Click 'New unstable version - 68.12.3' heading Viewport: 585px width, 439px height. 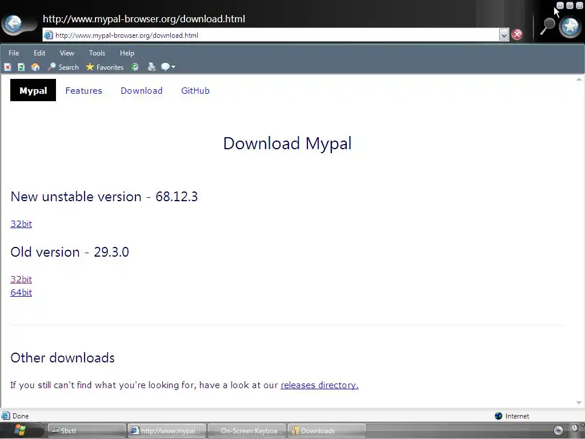click(x=104, y=197)
